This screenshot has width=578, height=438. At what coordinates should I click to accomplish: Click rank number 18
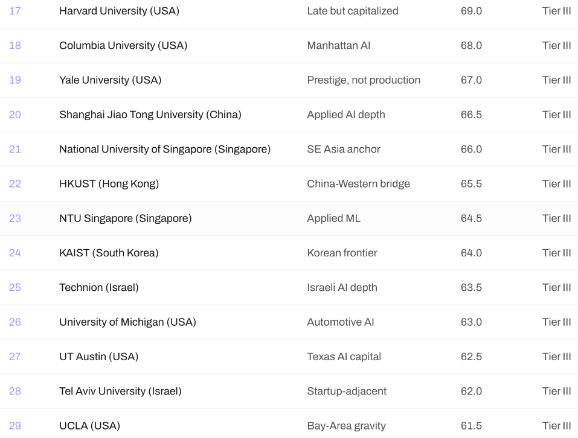tap(14, 46)
